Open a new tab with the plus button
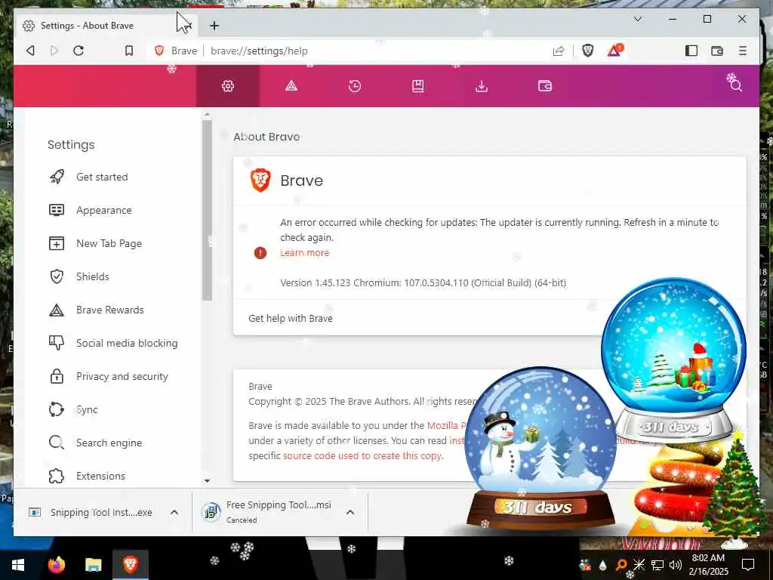The width and height of the screenshot is (773, 580). pos(214,26)
